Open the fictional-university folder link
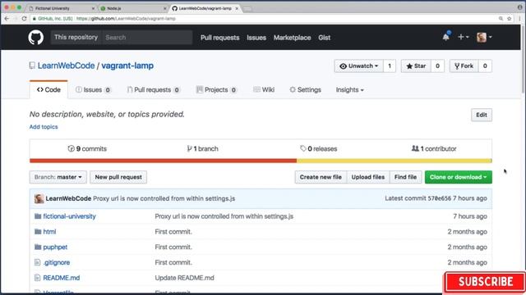Screen dimensions: 526x295 (x=69, y=216)
